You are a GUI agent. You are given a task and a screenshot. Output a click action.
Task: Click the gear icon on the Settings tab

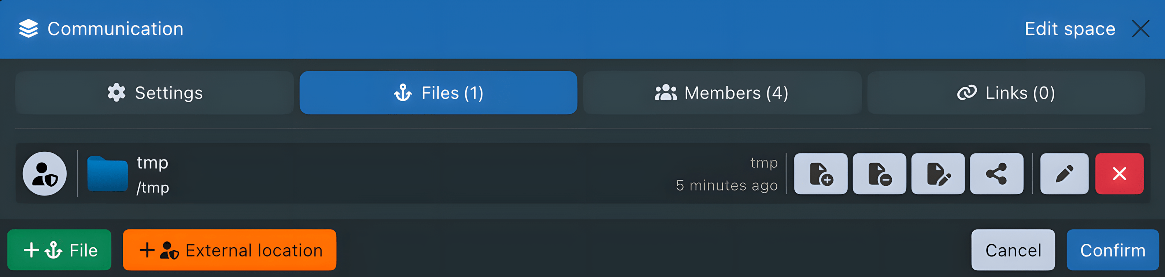tap(116, 93)
